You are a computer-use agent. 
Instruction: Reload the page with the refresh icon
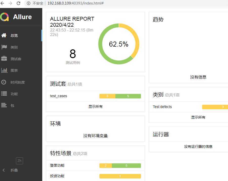click(x=18, y=3)
